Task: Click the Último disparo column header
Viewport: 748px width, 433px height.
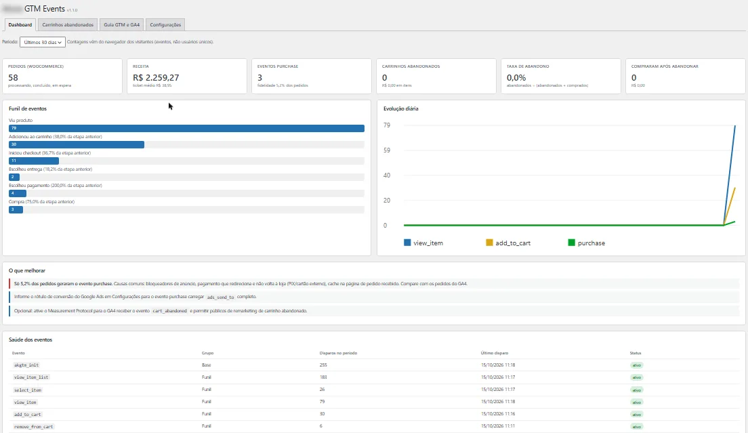Action: click(494, 353)
